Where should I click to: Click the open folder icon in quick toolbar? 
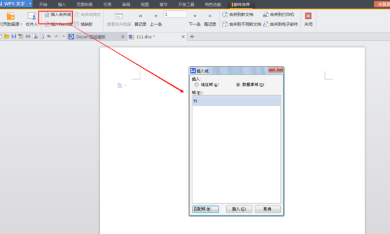point(6,36)
